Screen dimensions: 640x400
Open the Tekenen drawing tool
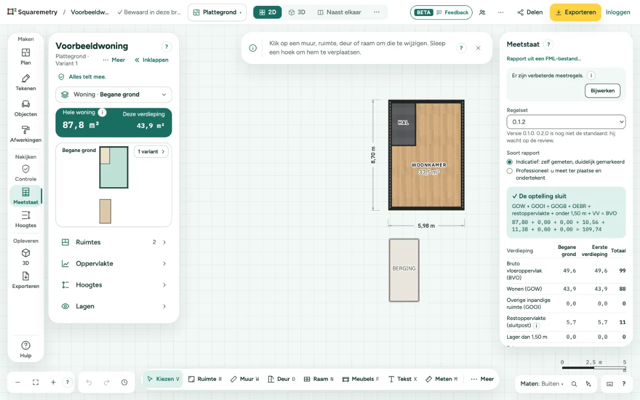click(26, 83)
